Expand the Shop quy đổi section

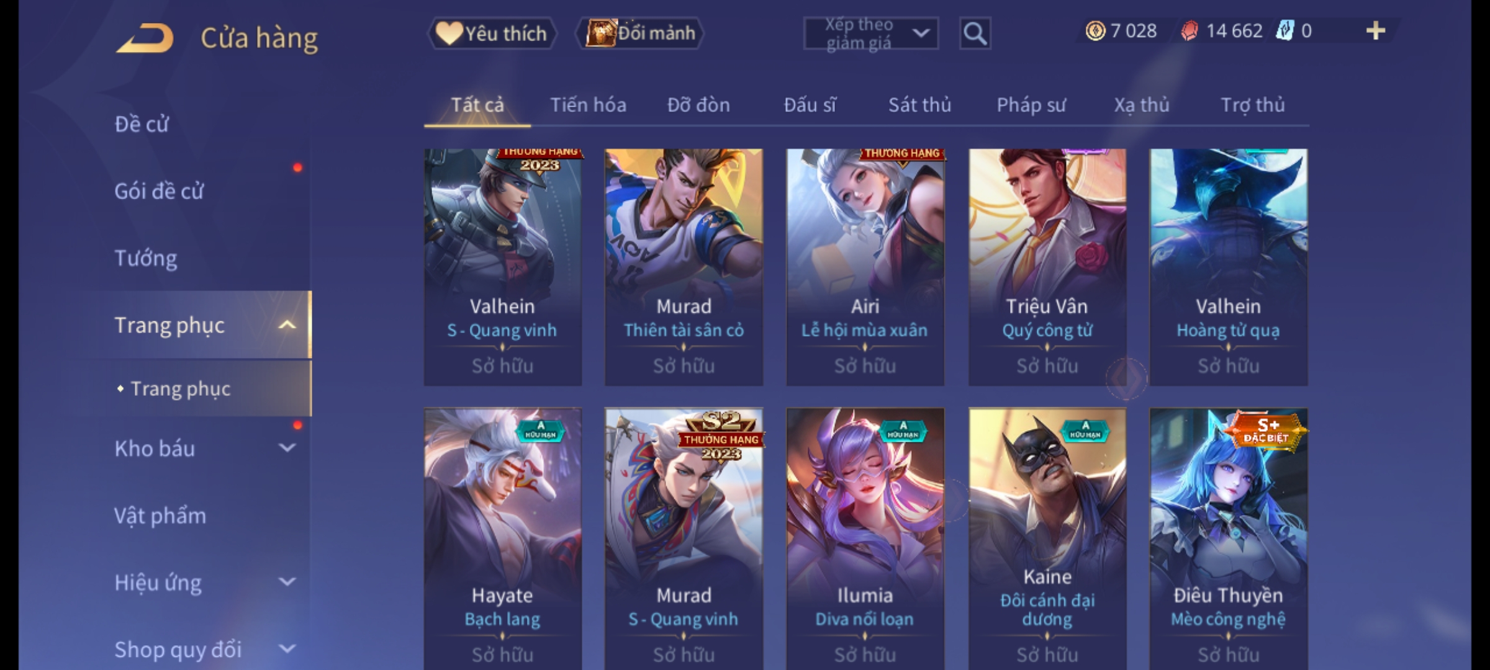[287, 649]
